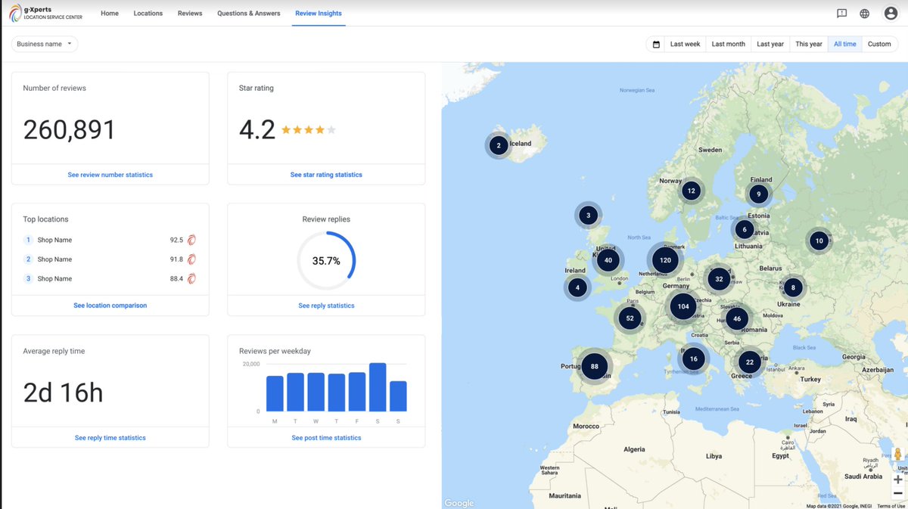Screen dimensions: 908x509
Task: Click score icon beside 92.5
Action: click(192, 240)
